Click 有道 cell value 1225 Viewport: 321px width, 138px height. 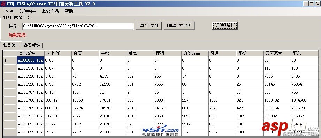pyautogui.click(x=222, y=100)
